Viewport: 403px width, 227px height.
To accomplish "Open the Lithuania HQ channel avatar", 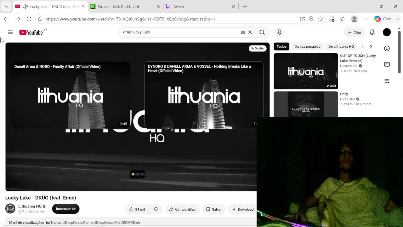I will coord(10,209).
